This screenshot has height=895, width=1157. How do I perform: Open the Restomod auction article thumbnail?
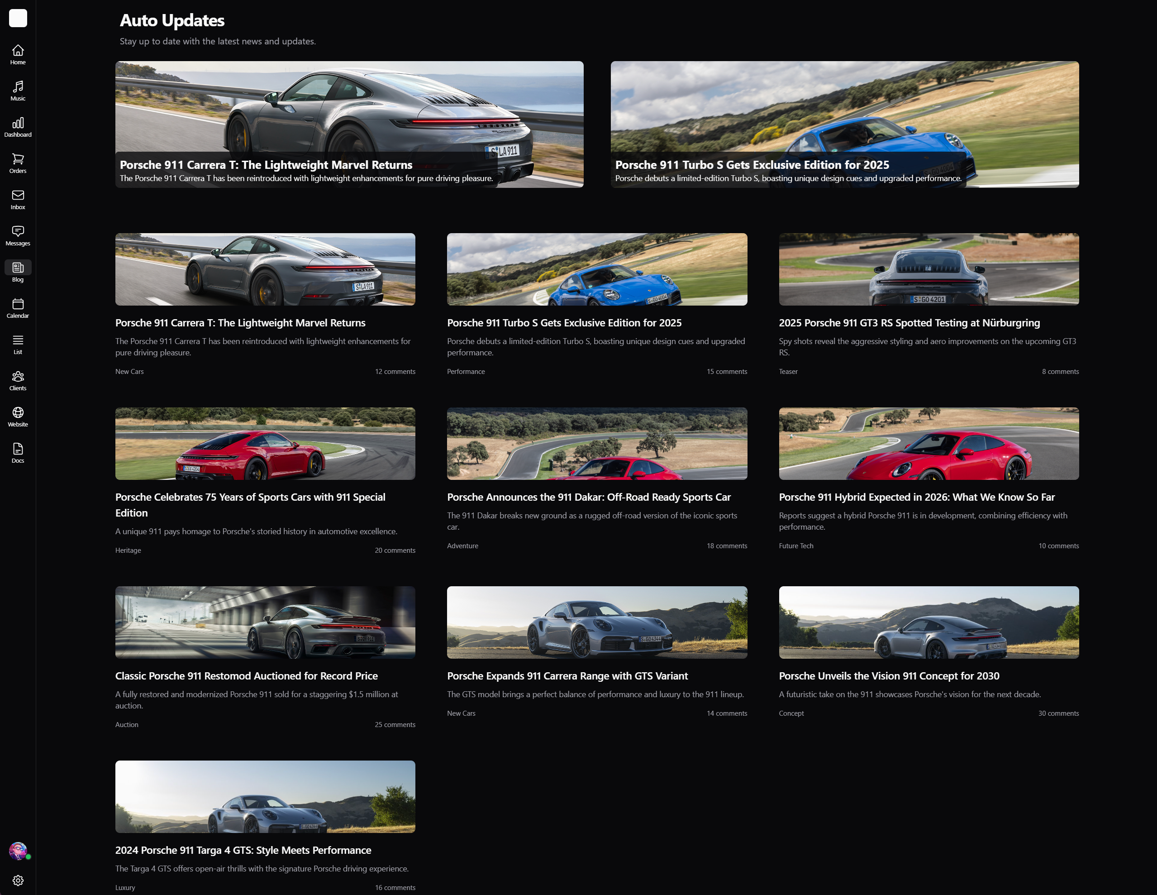pyautogui.click(x=265, y=622)
